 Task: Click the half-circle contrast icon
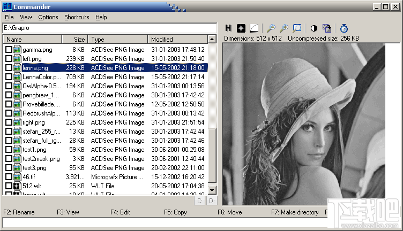click(x=314, y=28)
